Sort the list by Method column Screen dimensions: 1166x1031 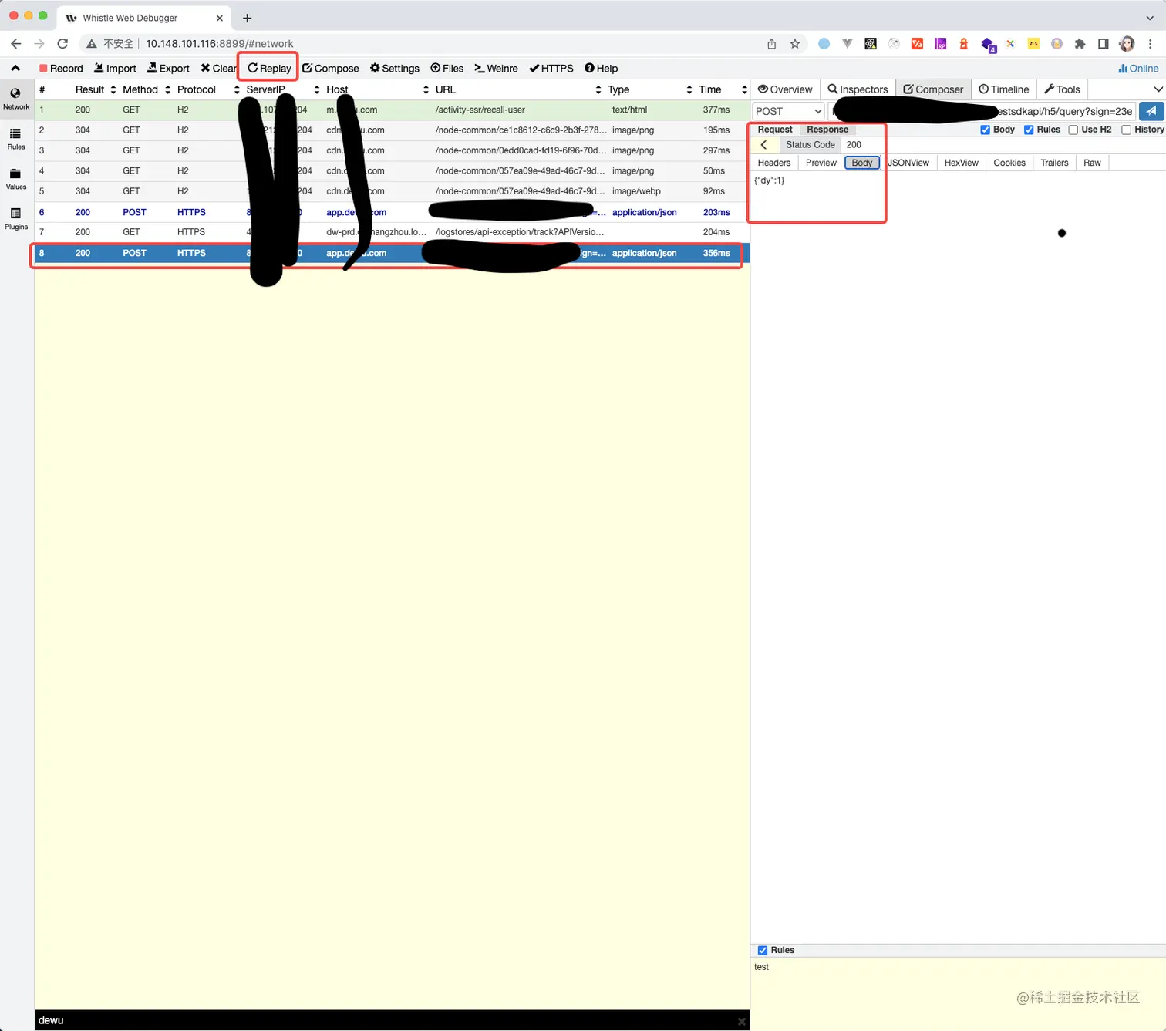(x=146, y=89)
